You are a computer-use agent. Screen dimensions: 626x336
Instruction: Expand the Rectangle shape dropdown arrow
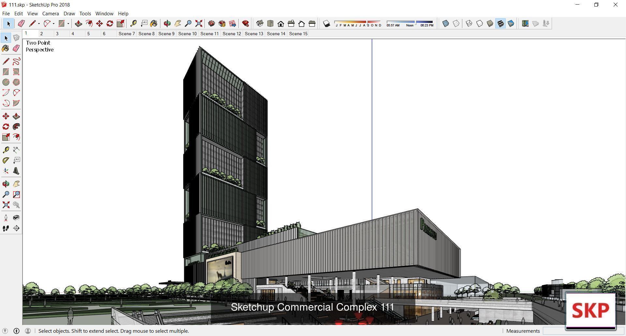click(68, 23)
